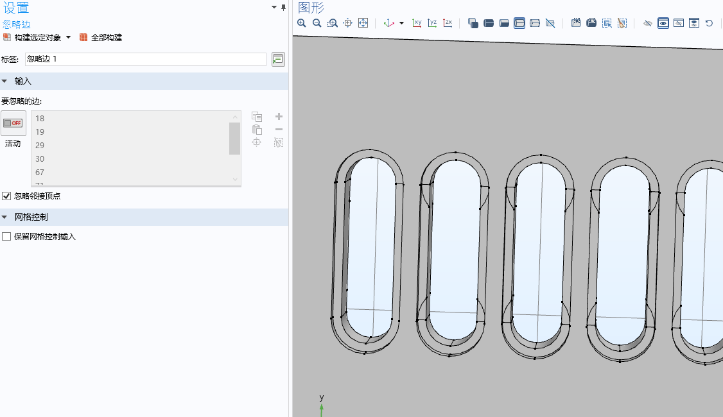
Task: Click the transparency rendering icon
Action: click(x=473, y=23)
